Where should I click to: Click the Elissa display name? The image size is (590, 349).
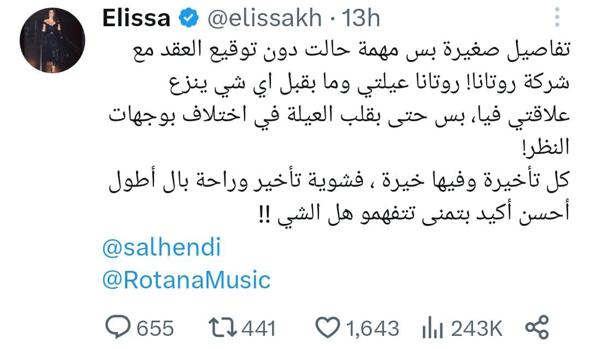click(x=136, y=19)
